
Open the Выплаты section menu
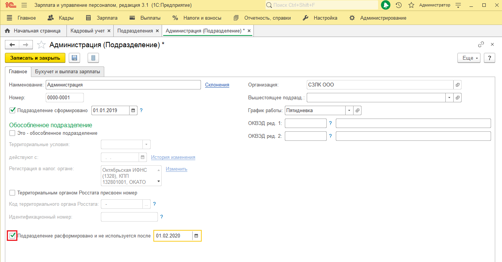tap(145, 18)
